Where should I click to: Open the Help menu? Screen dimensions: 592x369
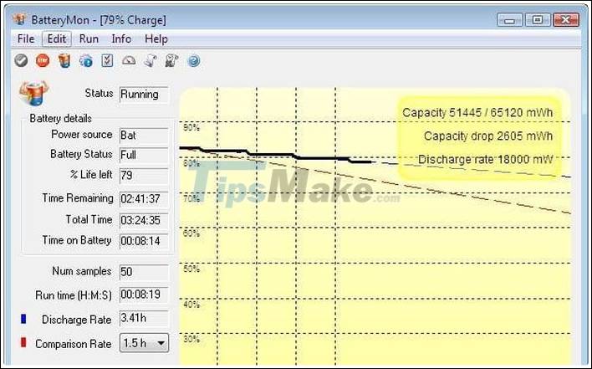(x=156, y=38)
